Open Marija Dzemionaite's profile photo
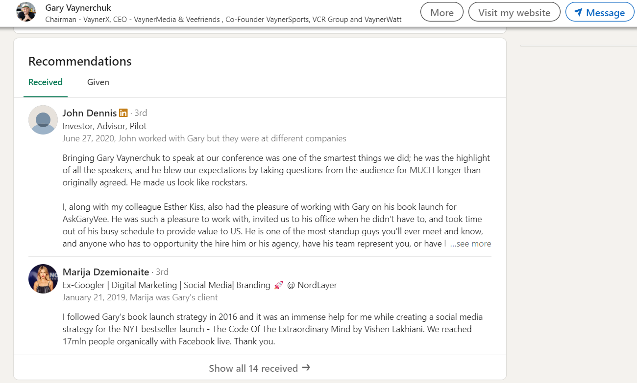Screen dimensions: 637x383 pos(43,279)
